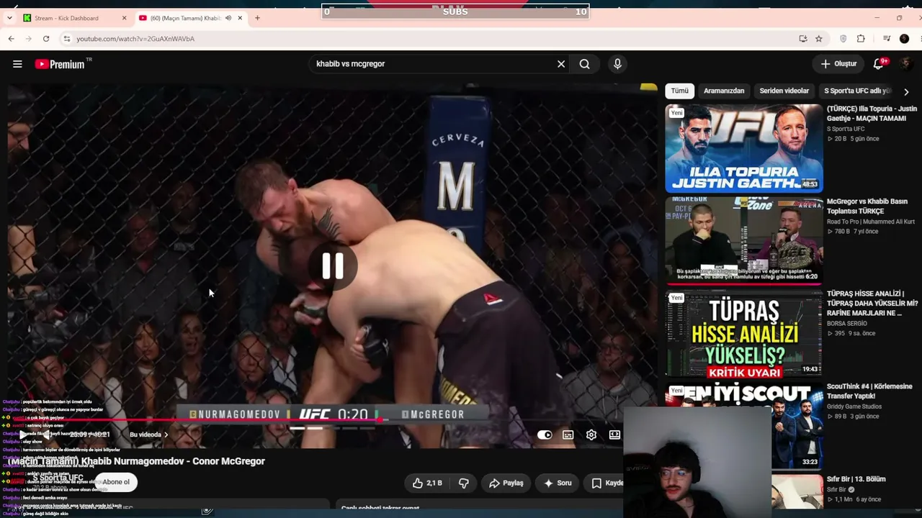Image resolution: width=922 pixels, height=518 pixels.
Task: Open browser media controls icon
Action: click(x=887, y=39)
